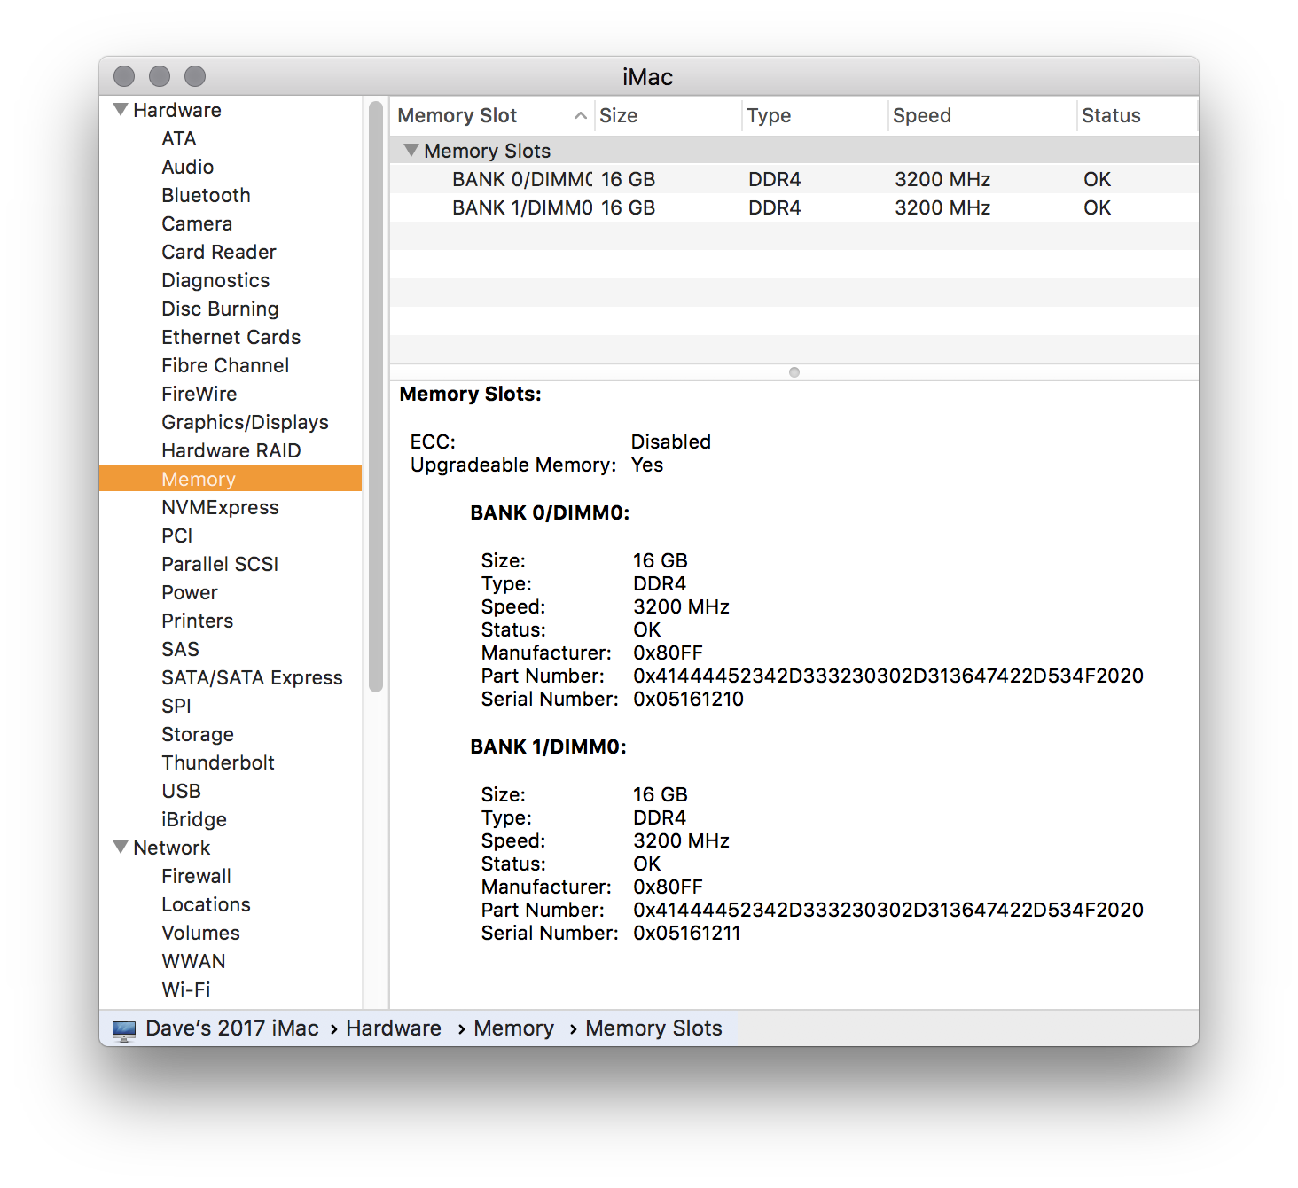Click the split pane divider handle dot
Viewport: 1298px width, 1188px height.
pos(794,372)
